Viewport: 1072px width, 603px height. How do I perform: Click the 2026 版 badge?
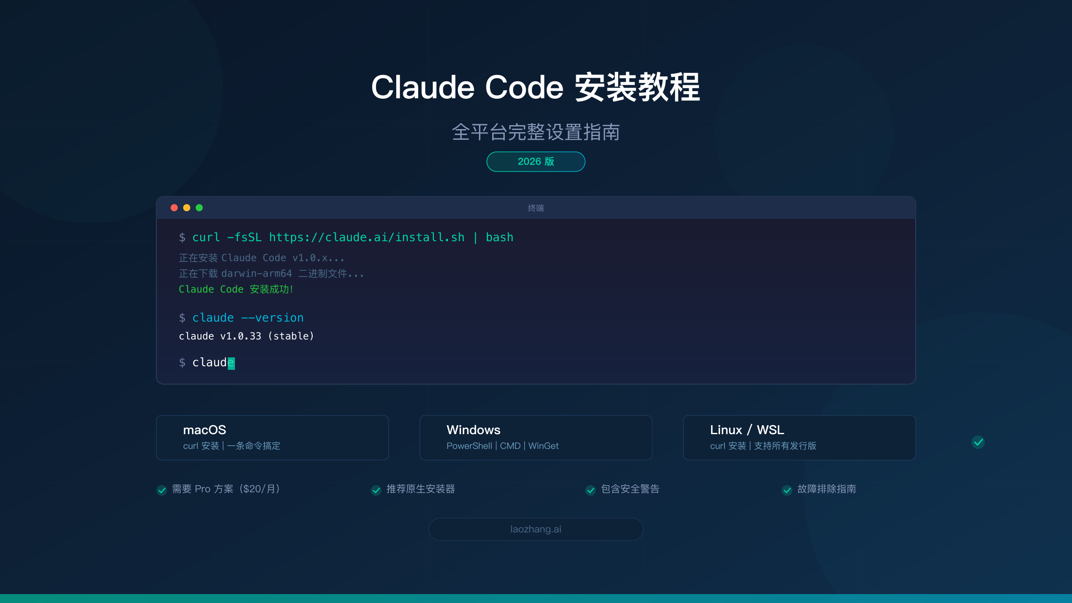(x=536, y=162)
